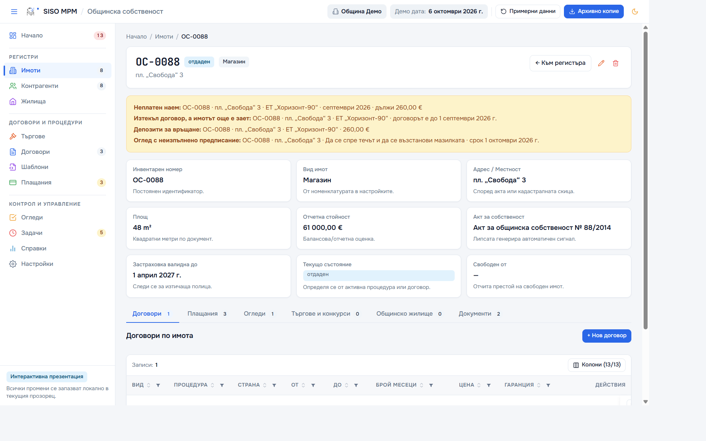
Task: Filter the ЦЕНА column
Action: (489, 385)
